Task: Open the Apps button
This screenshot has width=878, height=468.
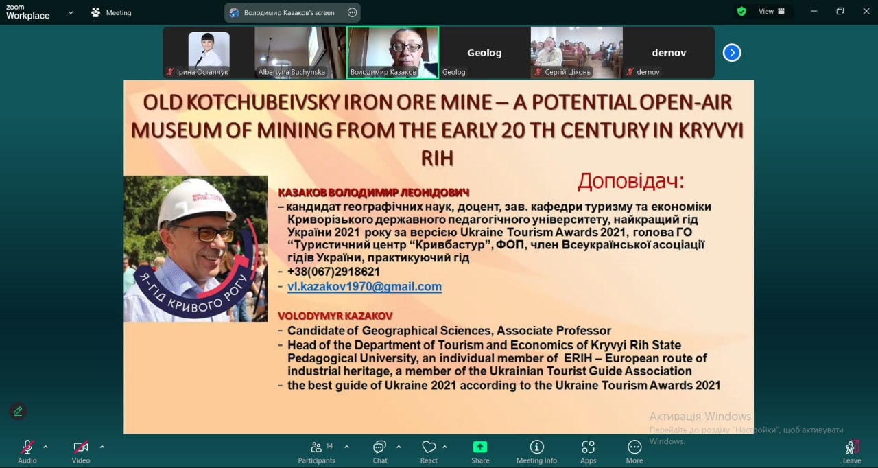Action: 588,451
